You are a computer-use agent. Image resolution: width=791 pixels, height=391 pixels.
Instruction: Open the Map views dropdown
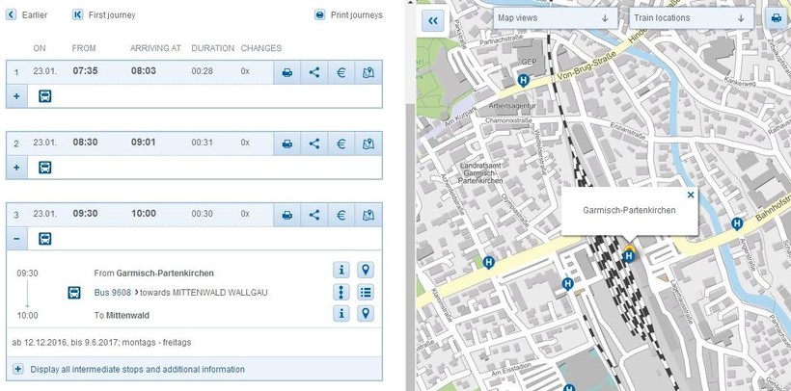click(554, 18)
